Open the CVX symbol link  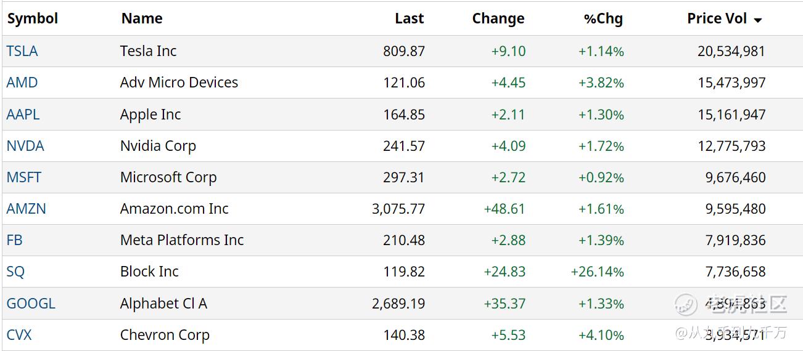pyautogui.click(x=19, y=335)
